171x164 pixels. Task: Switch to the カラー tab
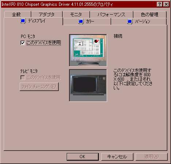(x=87, y=22)
